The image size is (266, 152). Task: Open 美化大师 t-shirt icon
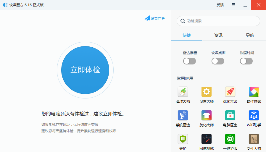207,115
